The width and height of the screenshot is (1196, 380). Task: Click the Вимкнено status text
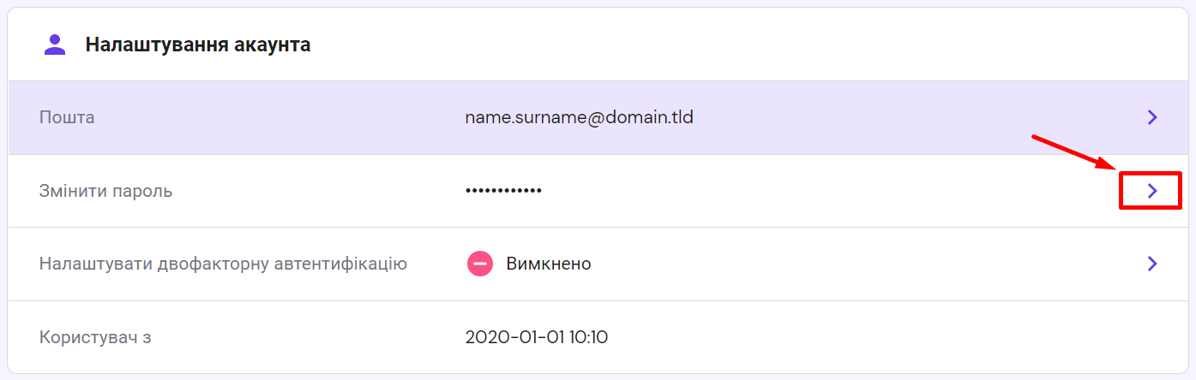coord(549,264)
